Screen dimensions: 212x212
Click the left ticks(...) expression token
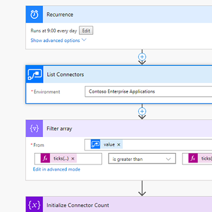(59, 159)
